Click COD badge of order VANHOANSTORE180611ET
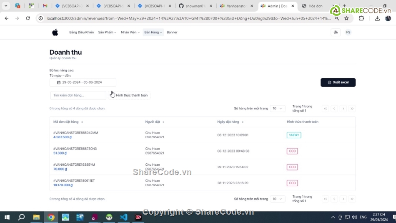Screen dimensions: 396x223 [292, 183]
